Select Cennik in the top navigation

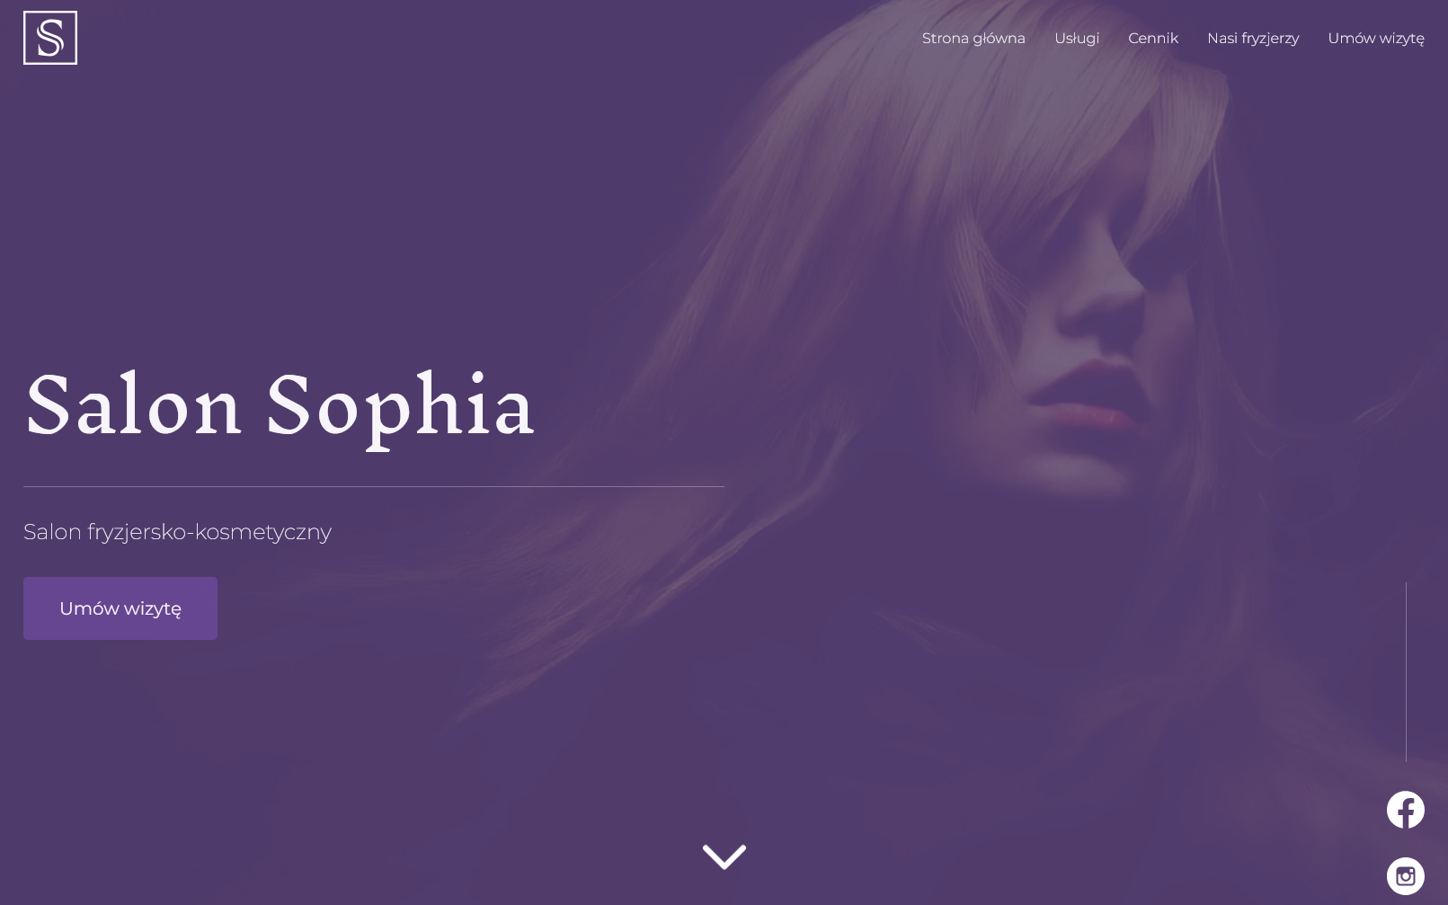pyautogui.click(x=1153, y=38)
